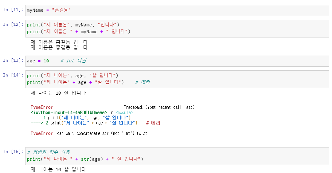Screen dimensions: 332x173
Task: Click the red TypeError heading in traceback
Action: pos(42,107)
